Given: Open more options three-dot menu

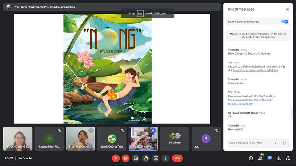Looking at the screenshot, I should 166,158.
